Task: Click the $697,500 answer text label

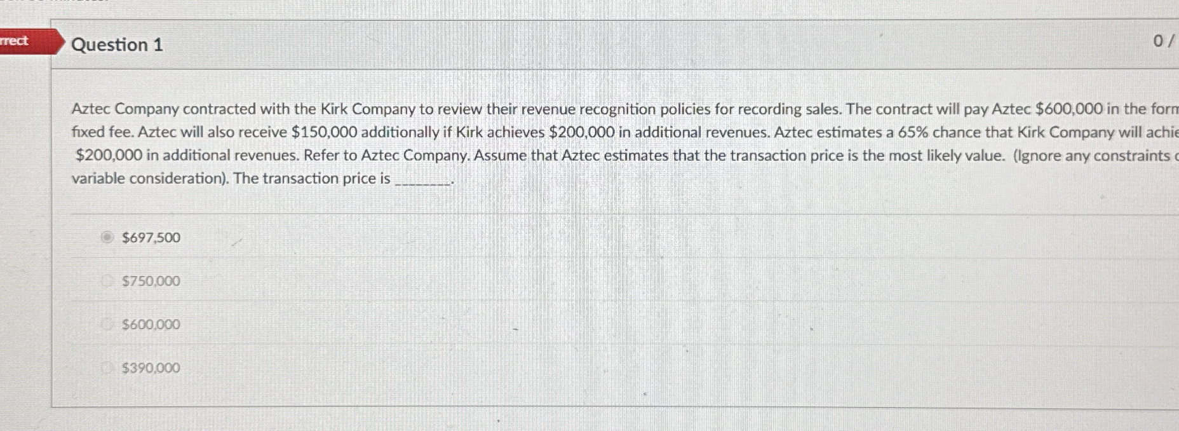Action: tap(150, 236)
